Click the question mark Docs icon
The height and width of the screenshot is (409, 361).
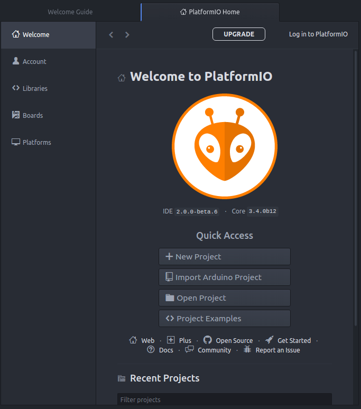point(151,349)
